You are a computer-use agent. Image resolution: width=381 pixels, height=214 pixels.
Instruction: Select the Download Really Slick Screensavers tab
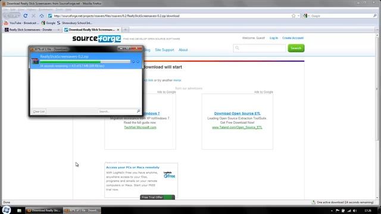(90, 30)
